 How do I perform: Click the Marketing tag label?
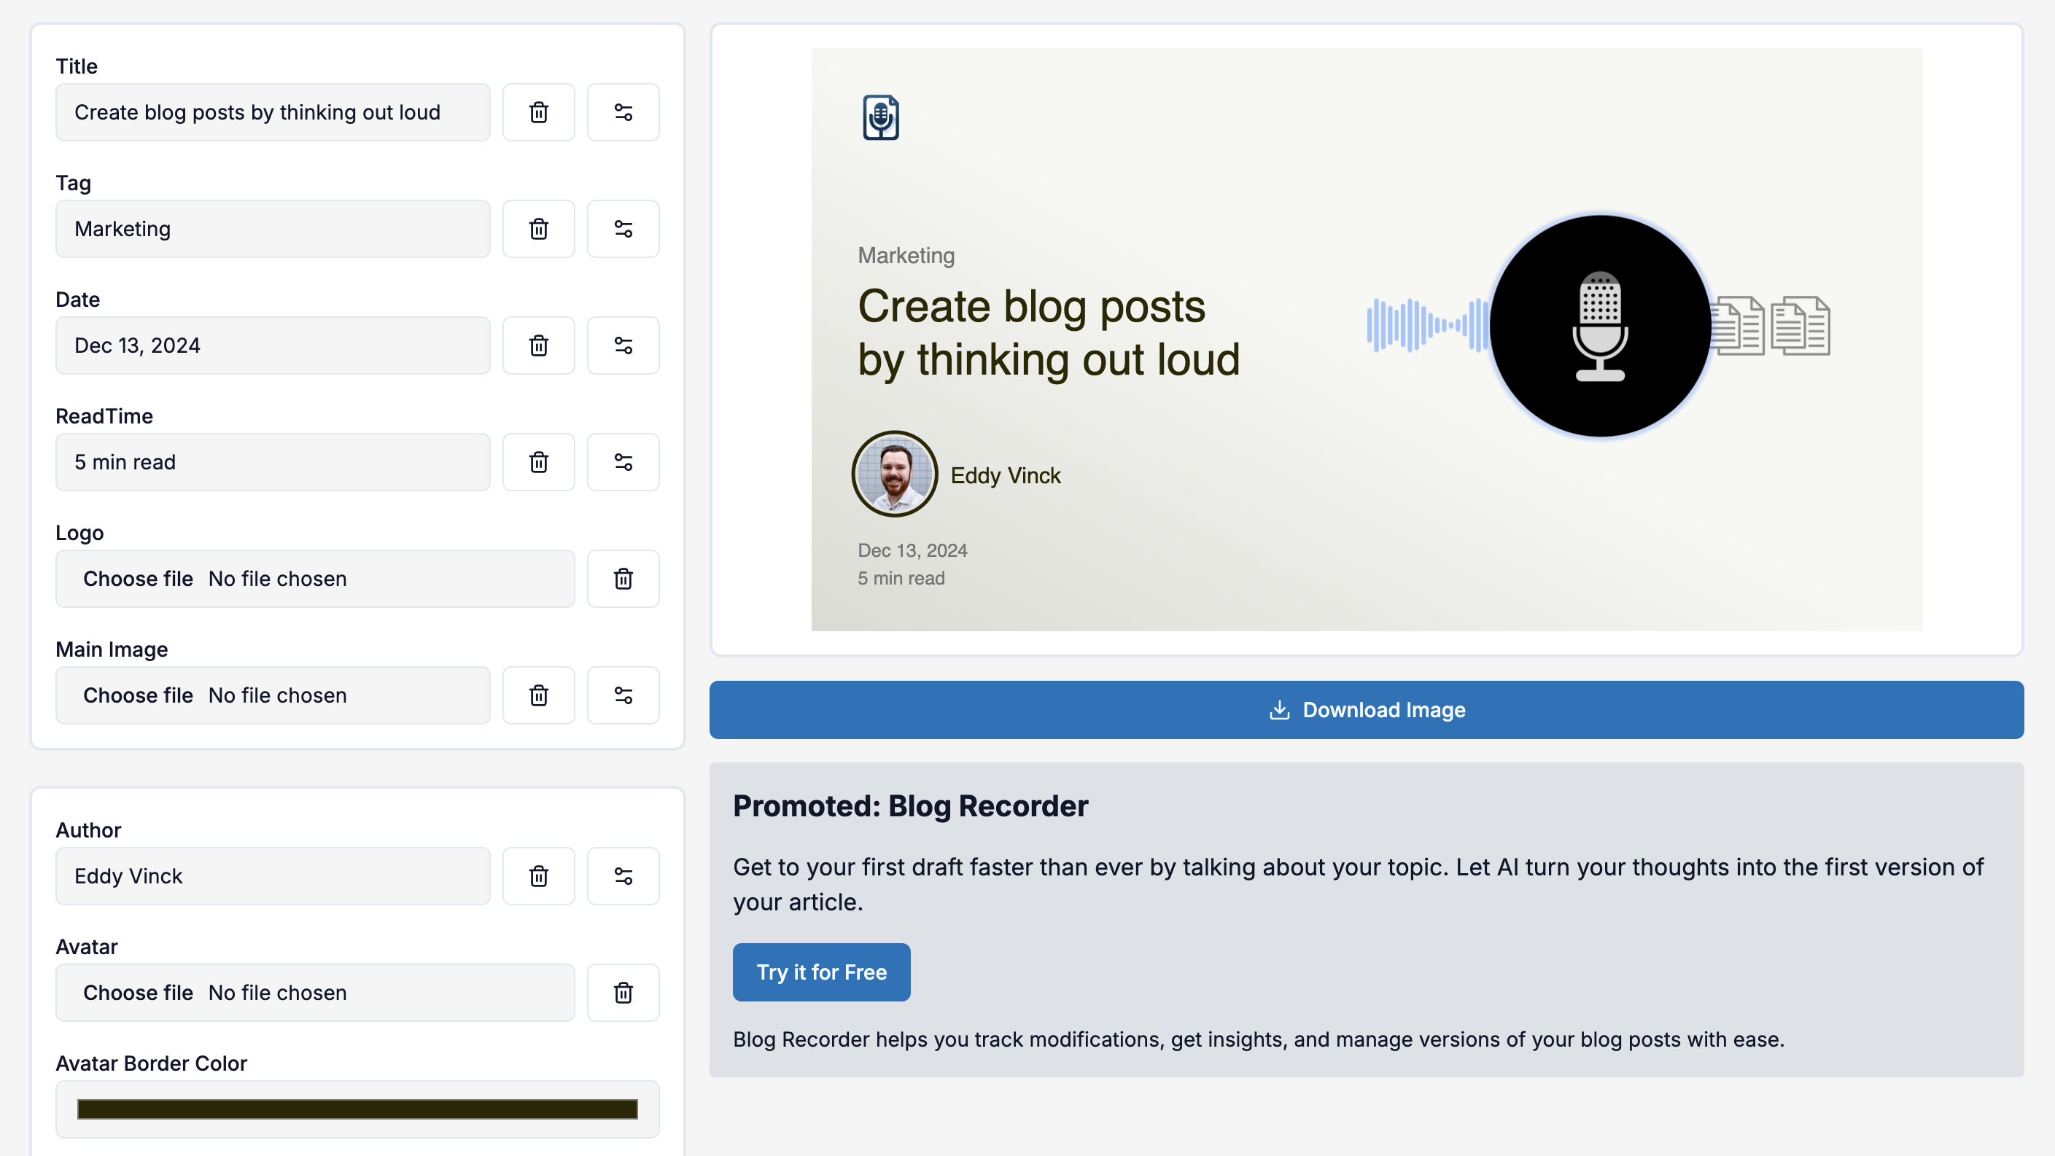(906, 254)
